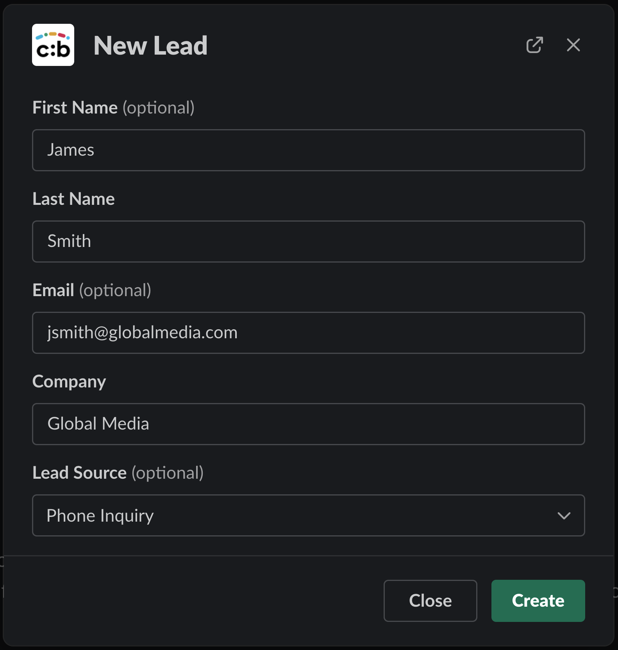The width and height of the screenshot is (618, 650).
Task: Click the "(optional)" hint beside First Name
Action: tap(158, 108)
